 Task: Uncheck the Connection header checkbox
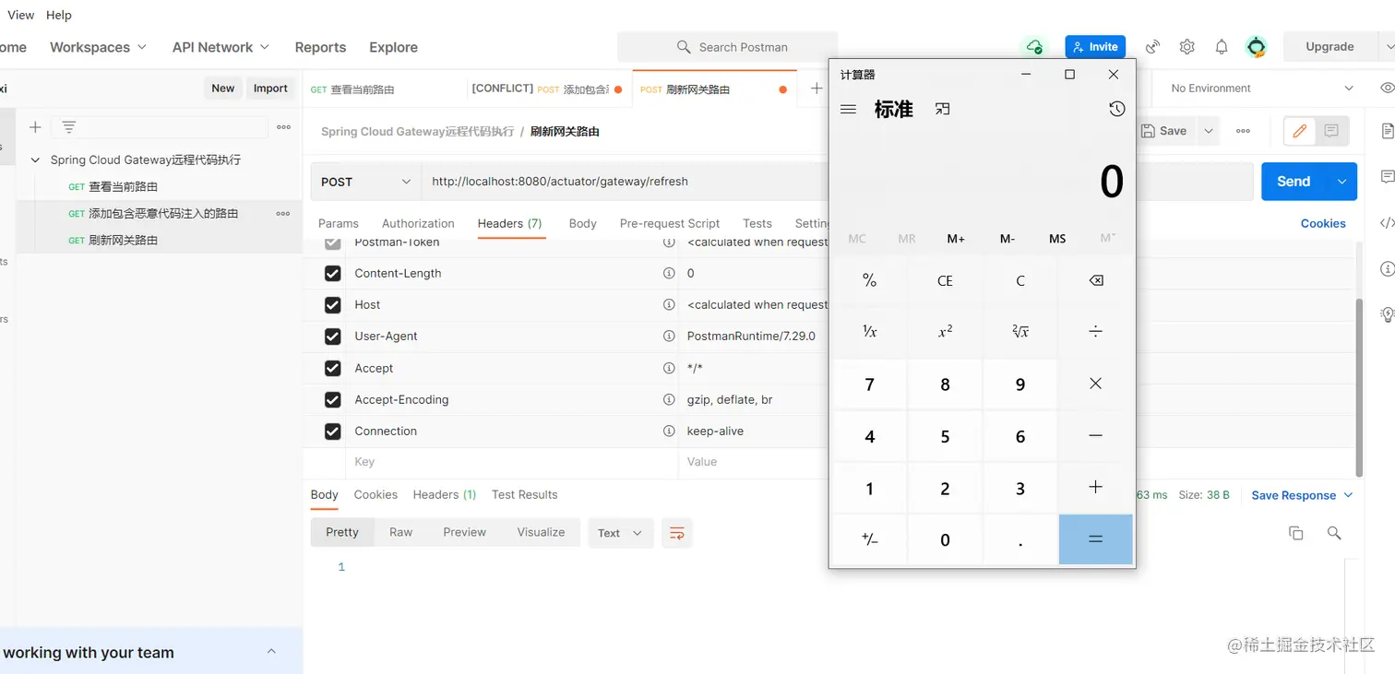pyautogui.click(x=332, y=432)
